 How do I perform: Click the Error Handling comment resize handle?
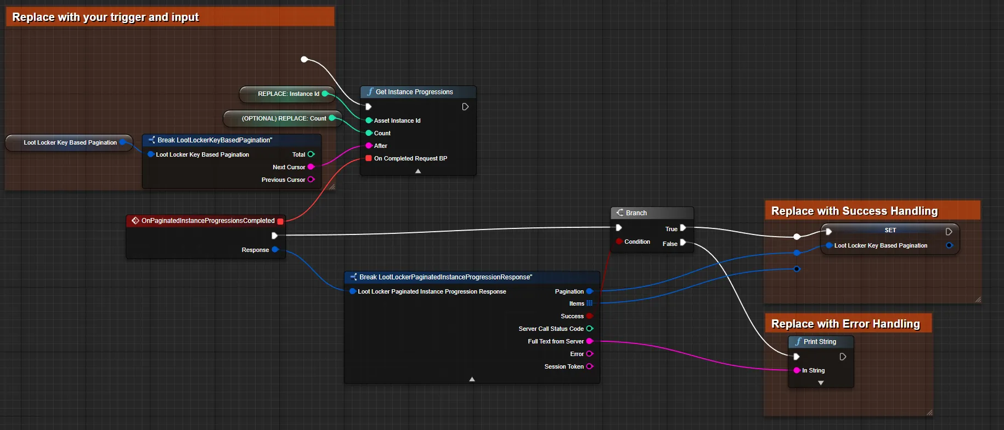coord(929,412)
